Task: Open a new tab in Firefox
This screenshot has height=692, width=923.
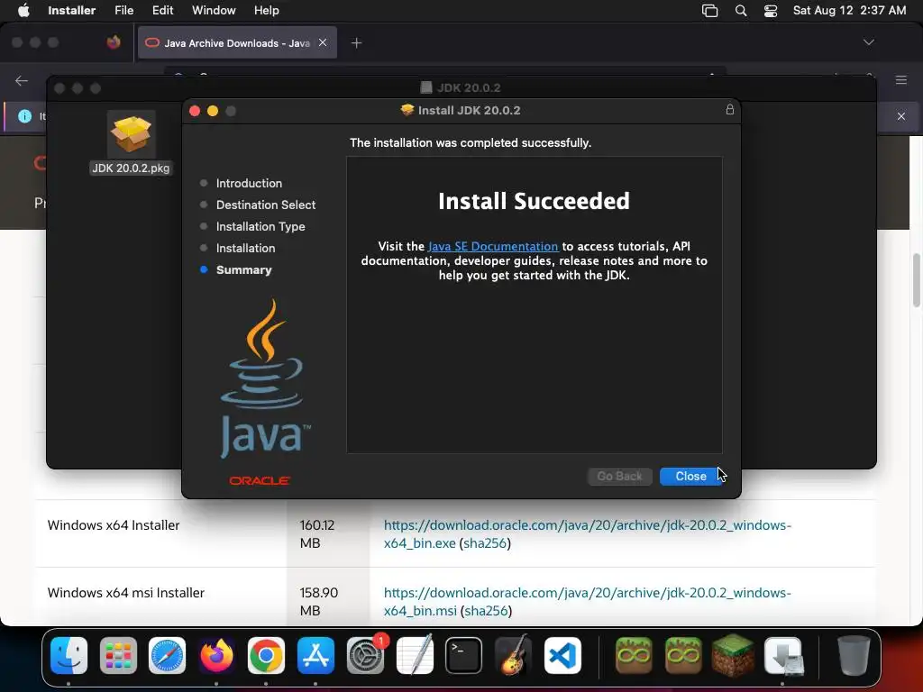Action: 356,42
